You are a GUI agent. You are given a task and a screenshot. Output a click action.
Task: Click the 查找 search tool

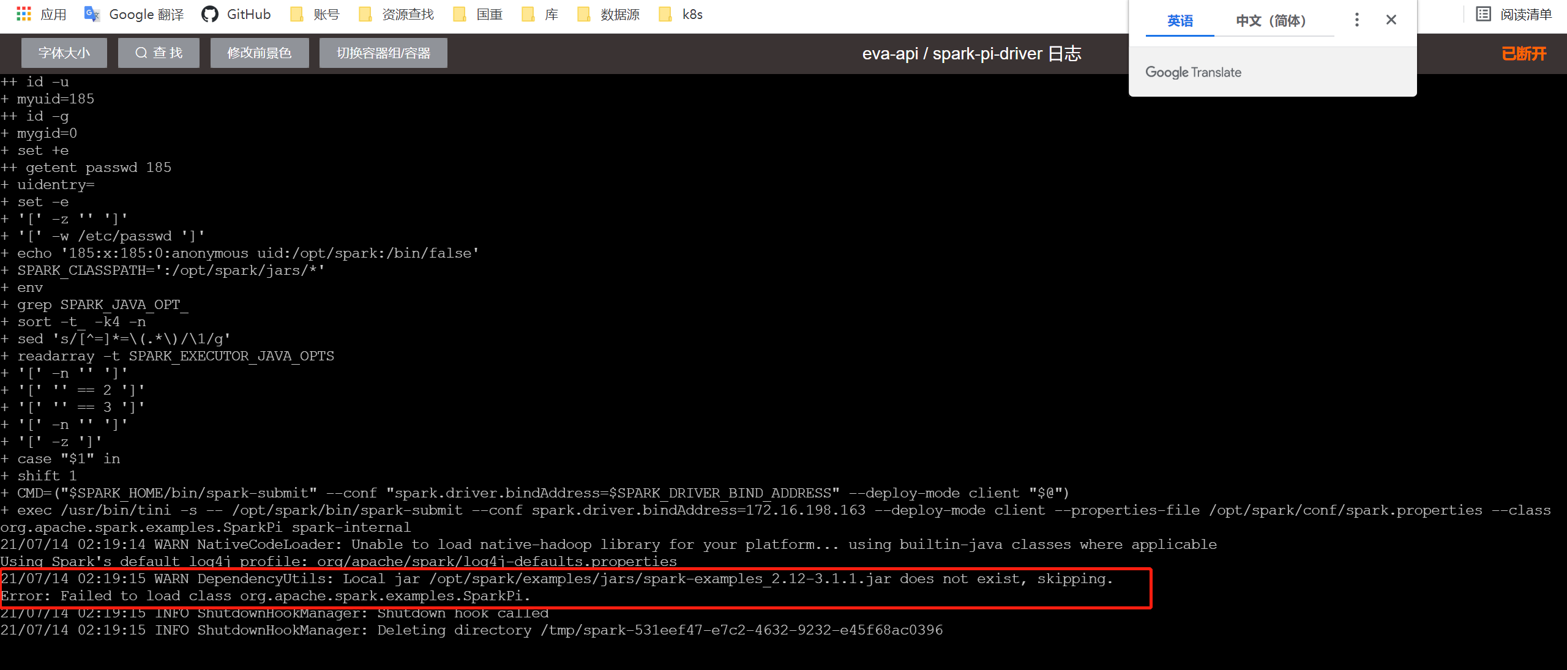[158, 53]
